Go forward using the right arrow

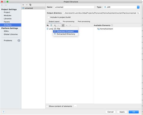tap(6, 5)
